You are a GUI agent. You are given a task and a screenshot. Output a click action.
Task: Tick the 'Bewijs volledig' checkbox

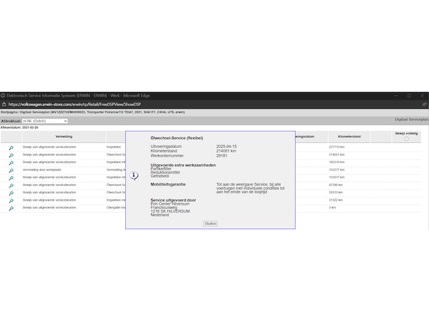(406, 139)
